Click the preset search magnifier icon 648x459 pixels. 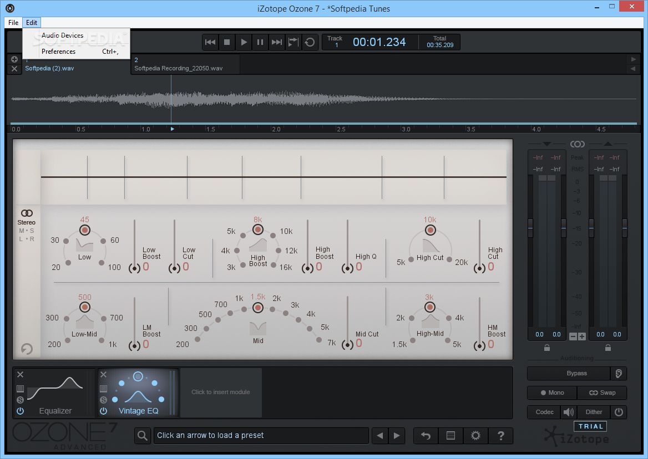[x=142, y=436]
